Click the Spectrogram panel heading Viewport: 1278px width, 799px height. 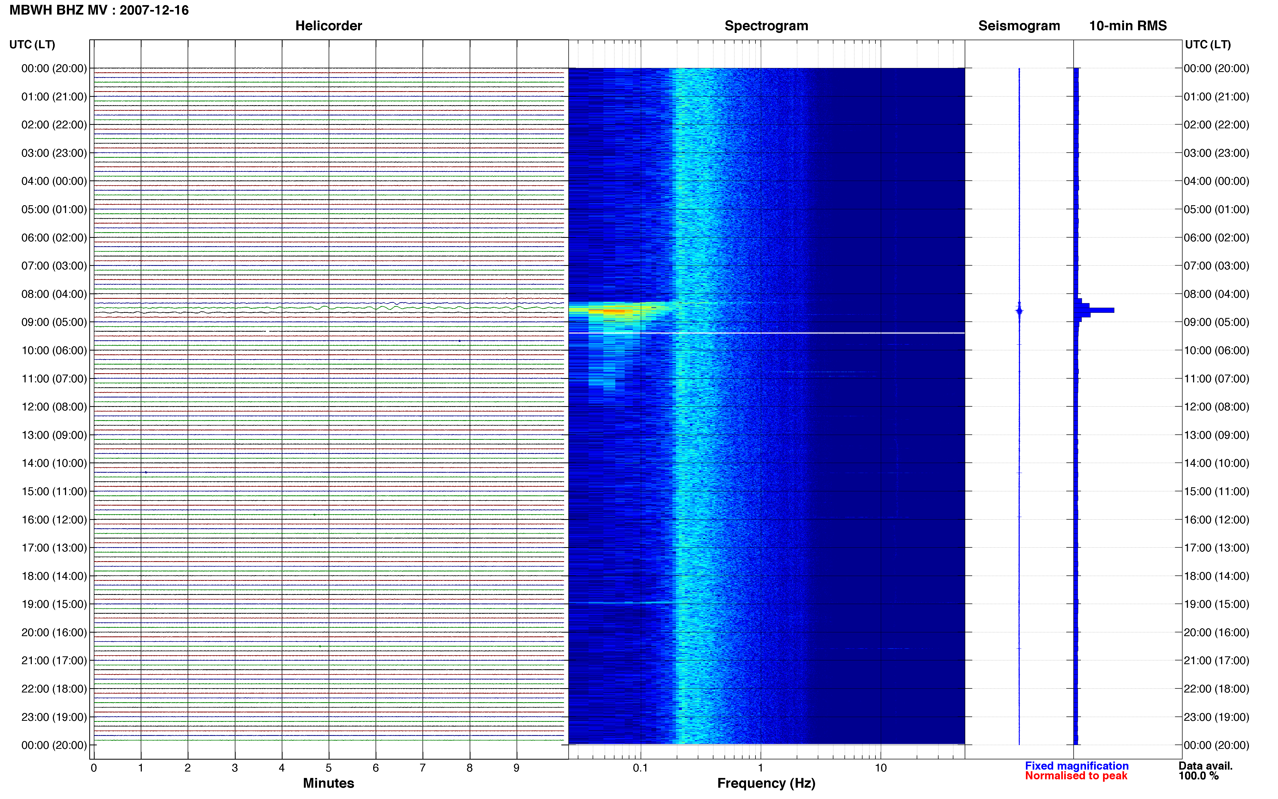766,26
